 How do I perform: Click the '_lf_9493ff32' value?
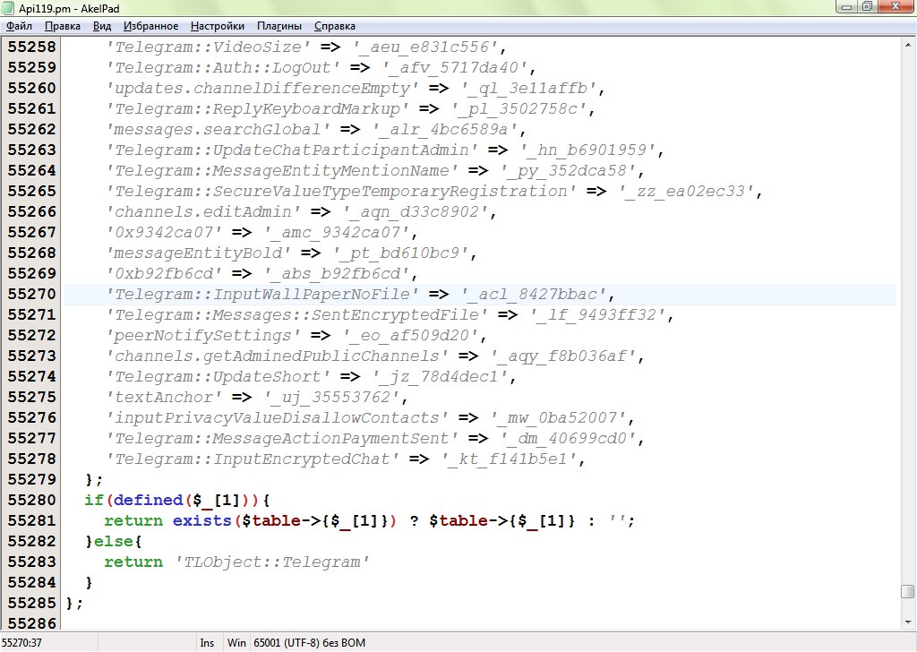[x=596, y=314]
